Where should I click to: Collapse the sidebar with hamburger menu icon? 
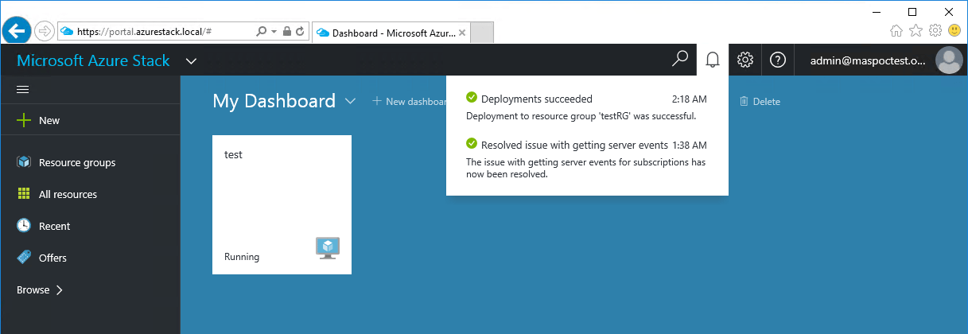[22, 90]
